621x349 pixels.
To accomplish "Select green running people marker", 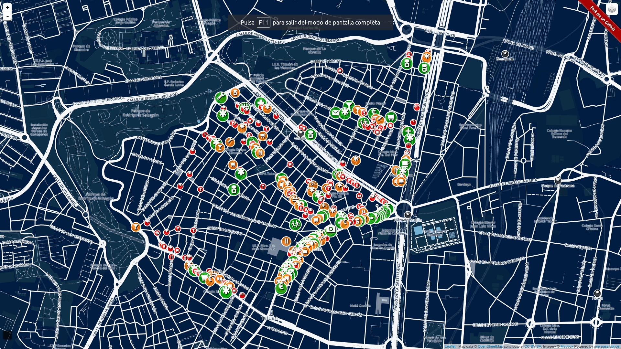I will tap(295, 224).
